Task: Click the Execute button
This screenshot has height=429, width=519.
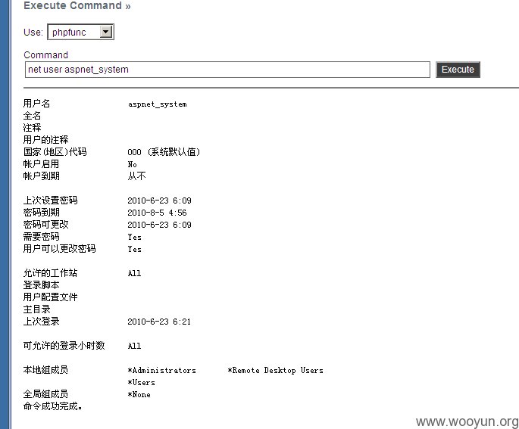Action: tap(458, 70)
